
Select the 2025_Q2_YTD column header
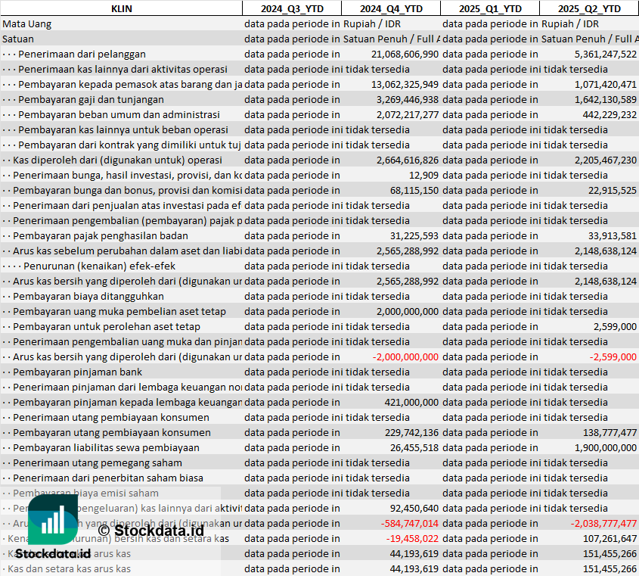(x=589, y=8)
